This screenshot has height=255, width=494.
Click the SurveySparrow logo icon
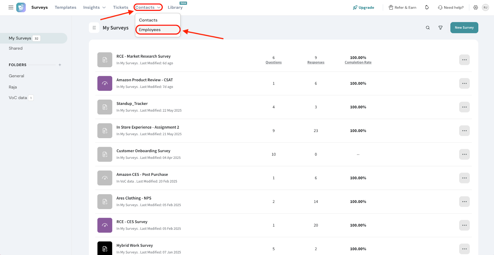point(21,7)
